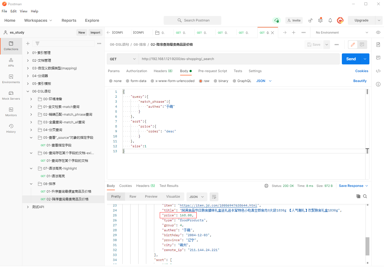Click the notifications bell icon

330,20
